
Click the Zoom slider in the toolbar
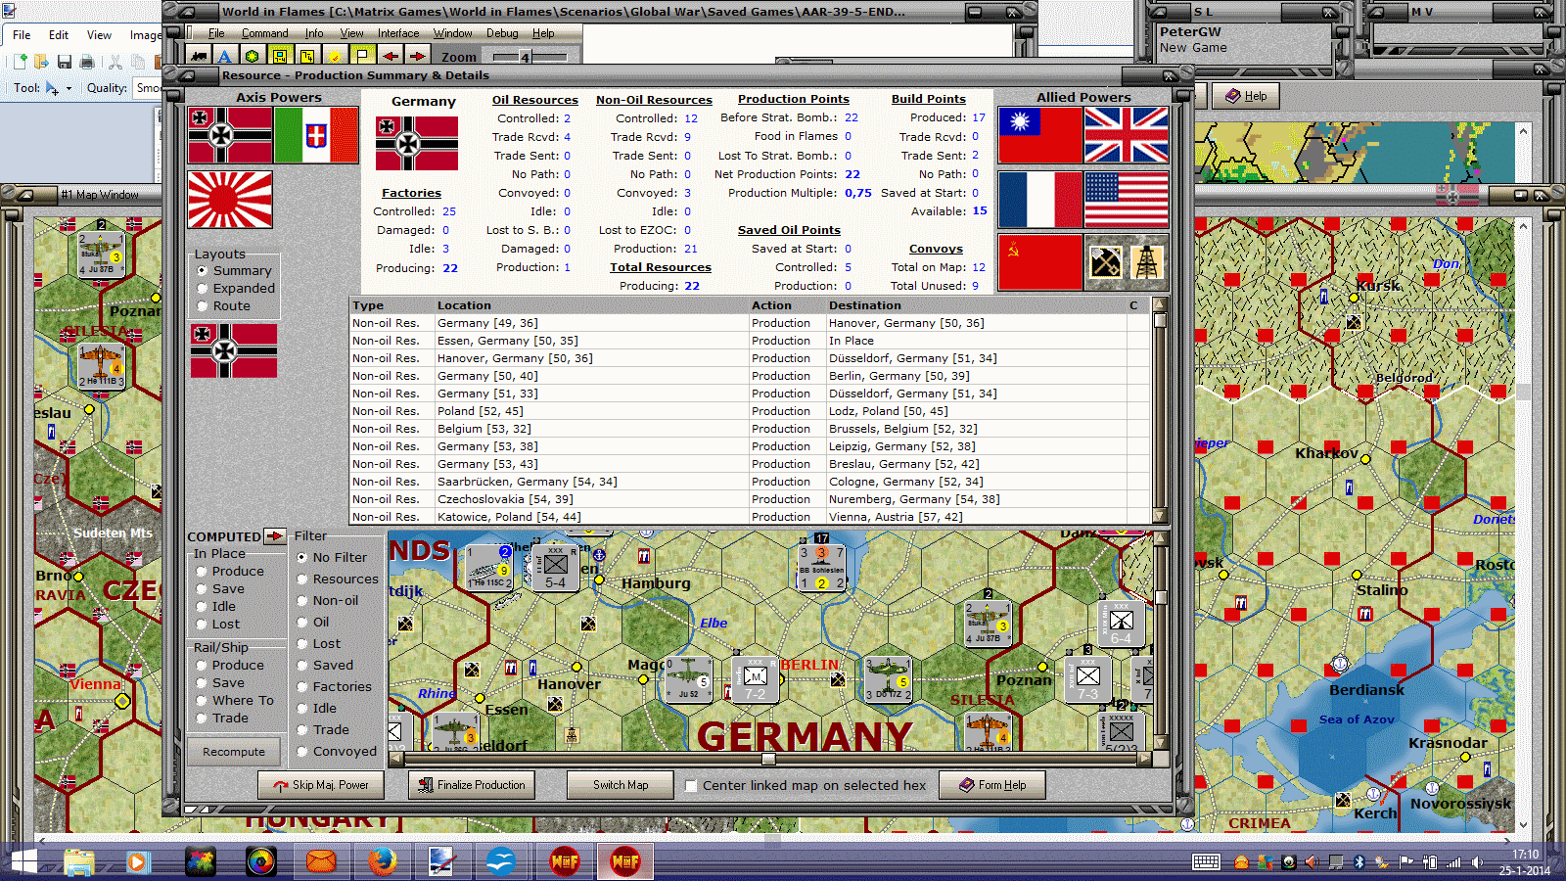pyautogui.click(x=525, y=57)
